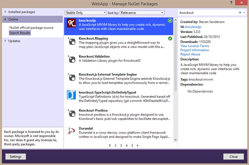
Task: Clear the knockout search text
Action: [240, 12]
